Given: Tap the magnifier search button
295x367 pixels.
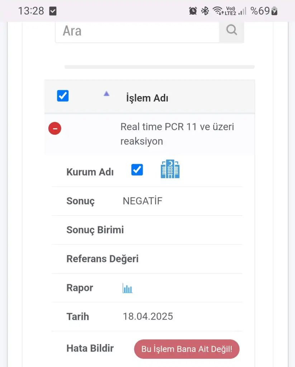Looking at the screenshot, I should (x=232, y=31).
